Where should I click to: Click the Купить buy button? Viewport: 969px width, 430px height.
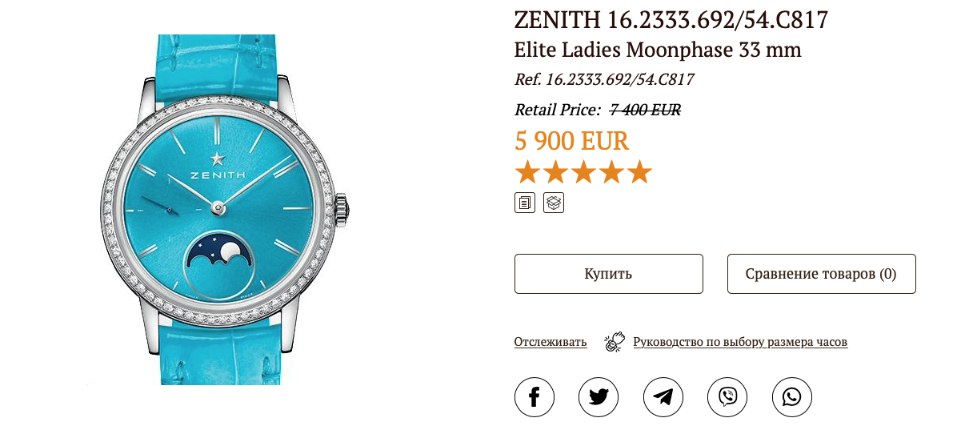[x=609, y=274]
